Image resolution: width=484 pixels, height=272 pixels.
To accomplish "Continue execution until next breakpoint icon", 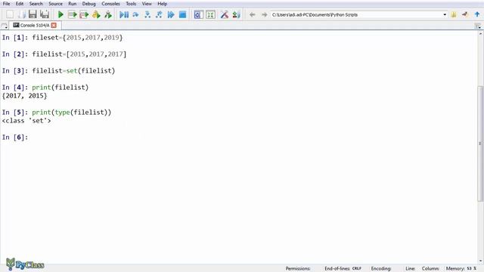I will (x=171, y=14).
